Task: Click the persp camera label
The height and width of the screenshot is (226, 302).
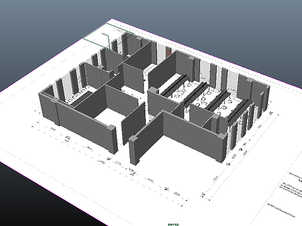Action: coord(174,224)
